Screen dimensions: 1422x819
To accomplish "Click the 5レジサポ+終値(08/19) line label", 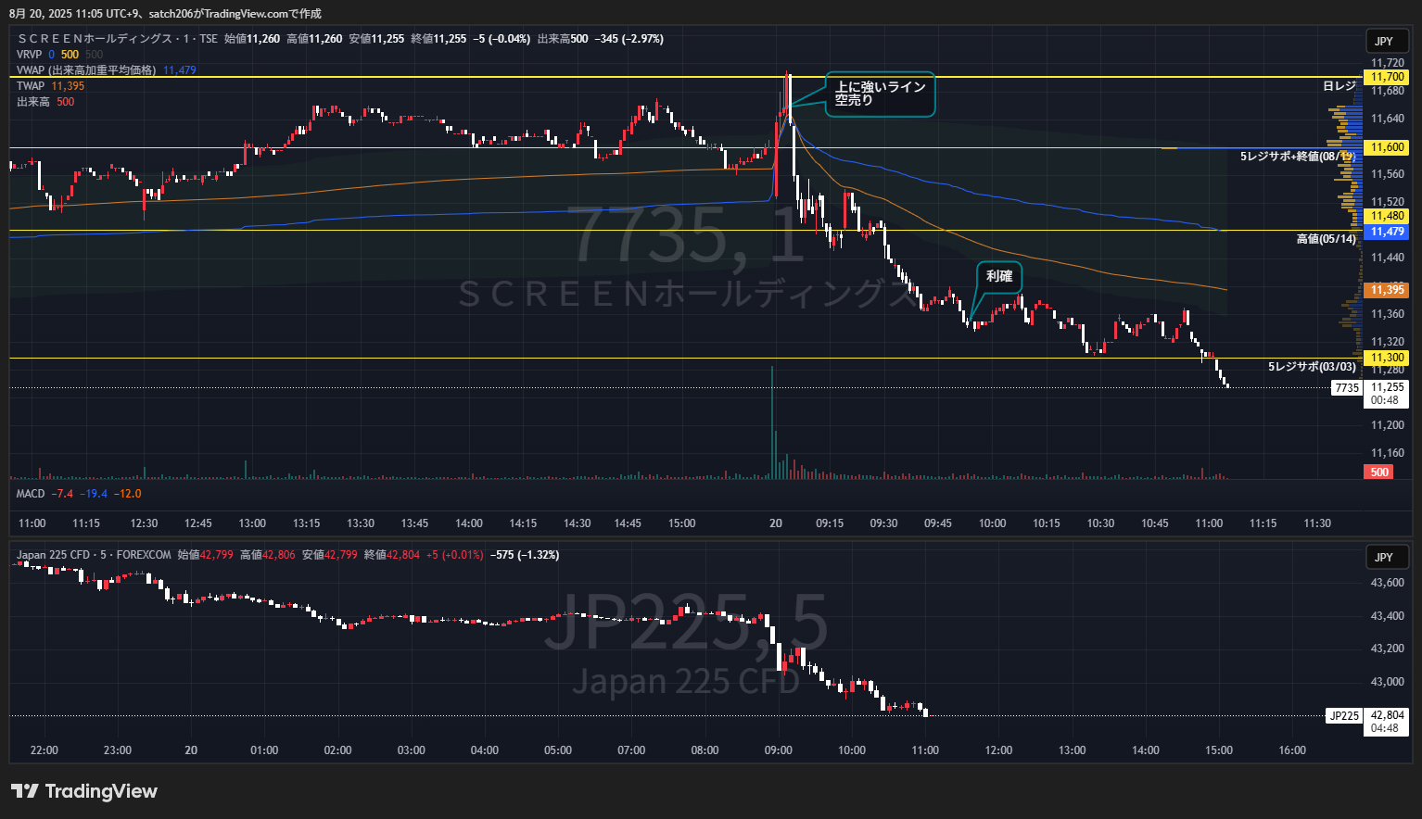I will click(x=1298, y=157).
